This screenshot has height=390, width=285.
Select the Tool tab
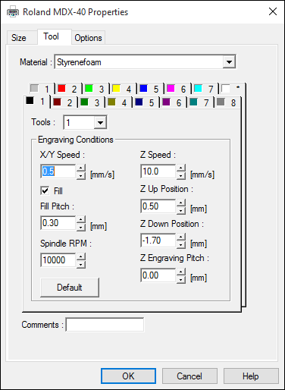(55, 36)
